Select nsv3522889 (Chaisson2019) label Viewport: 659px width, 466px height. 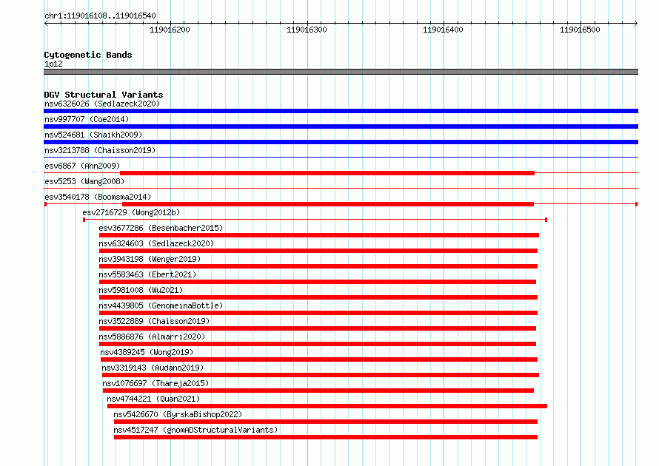click(154, 321)
